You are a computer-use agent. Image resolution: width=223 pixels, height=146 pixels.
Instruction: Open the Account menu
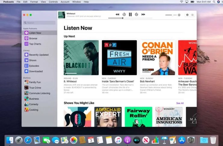[65, 2]
